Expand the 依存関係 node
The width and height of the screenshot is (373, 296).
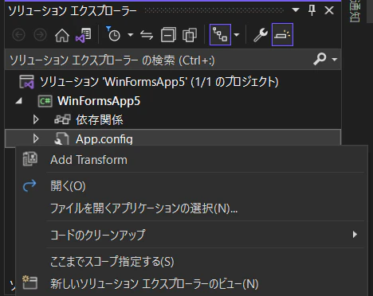tap(36, 119)
